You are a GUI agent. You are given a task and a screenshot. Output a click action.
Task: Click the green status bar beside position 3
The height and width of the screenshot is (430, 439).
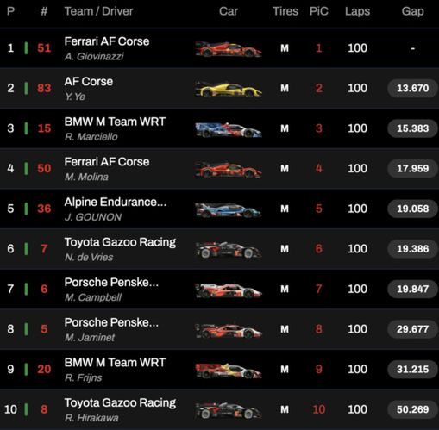pyautogui.click(x=26, y=128)
